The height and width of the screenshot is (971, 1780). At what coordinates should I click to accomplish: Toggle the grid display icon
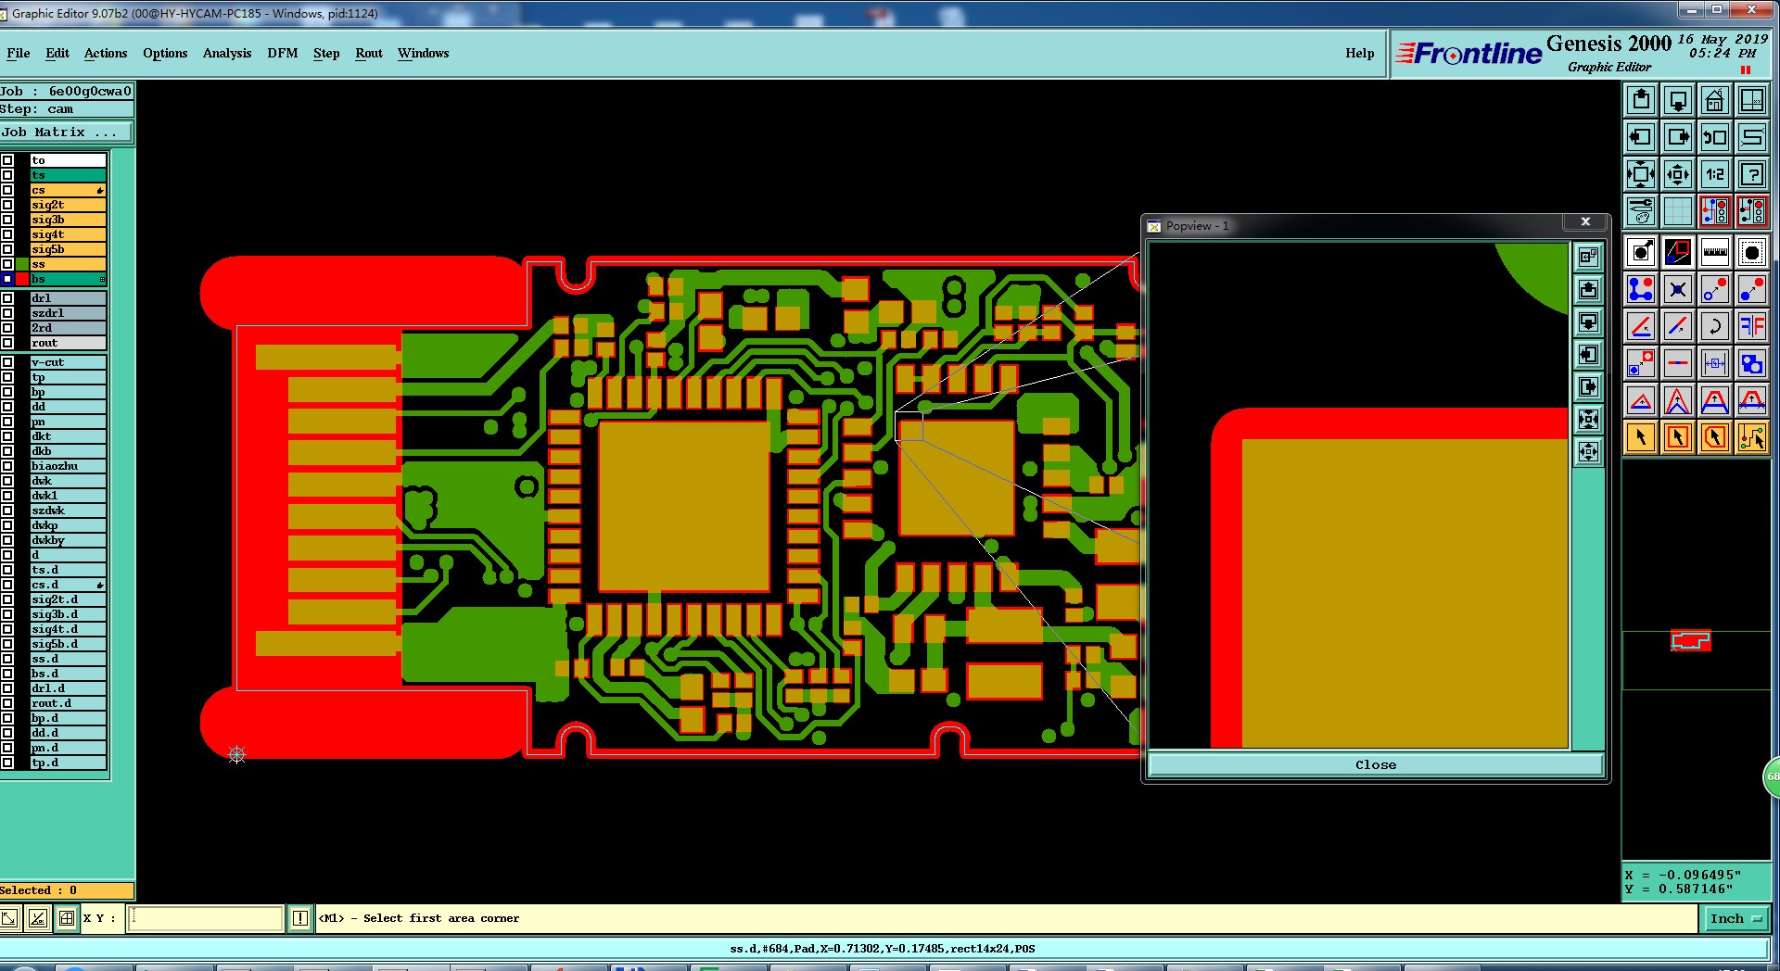click(1678, 211)
